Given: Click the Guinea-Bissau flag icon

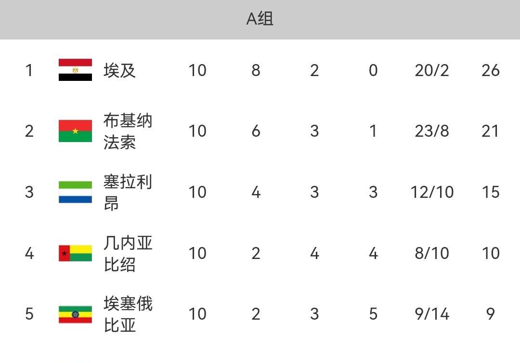Looking at the screenshot, I should click(75, 253).
